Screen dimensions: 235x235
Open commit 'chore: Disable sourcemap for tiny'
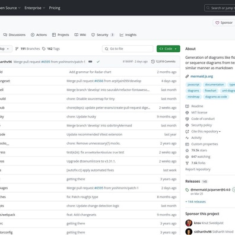[x=91, y=99]
